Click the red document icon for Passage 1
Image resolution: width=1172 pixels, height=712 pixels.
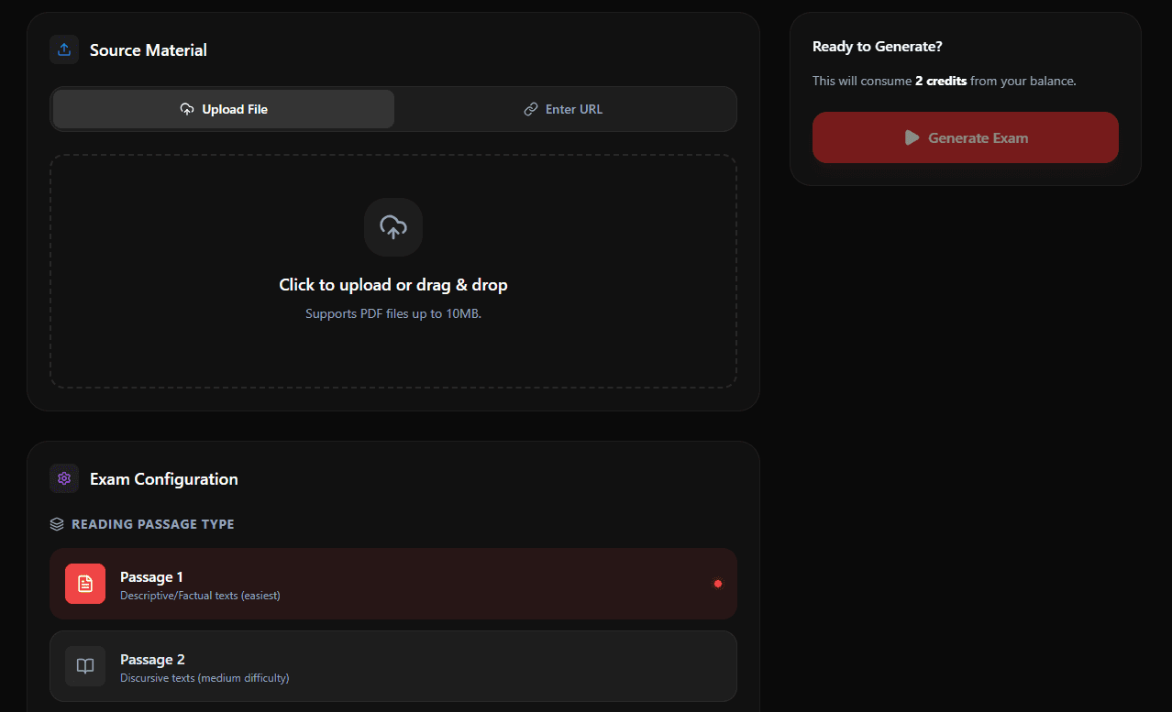coord(85,584)
